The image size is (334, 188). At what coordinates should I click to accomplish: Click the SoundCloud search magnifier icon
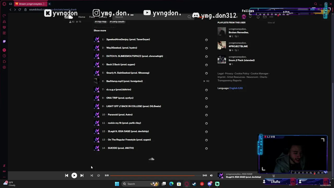click(189, 17)
